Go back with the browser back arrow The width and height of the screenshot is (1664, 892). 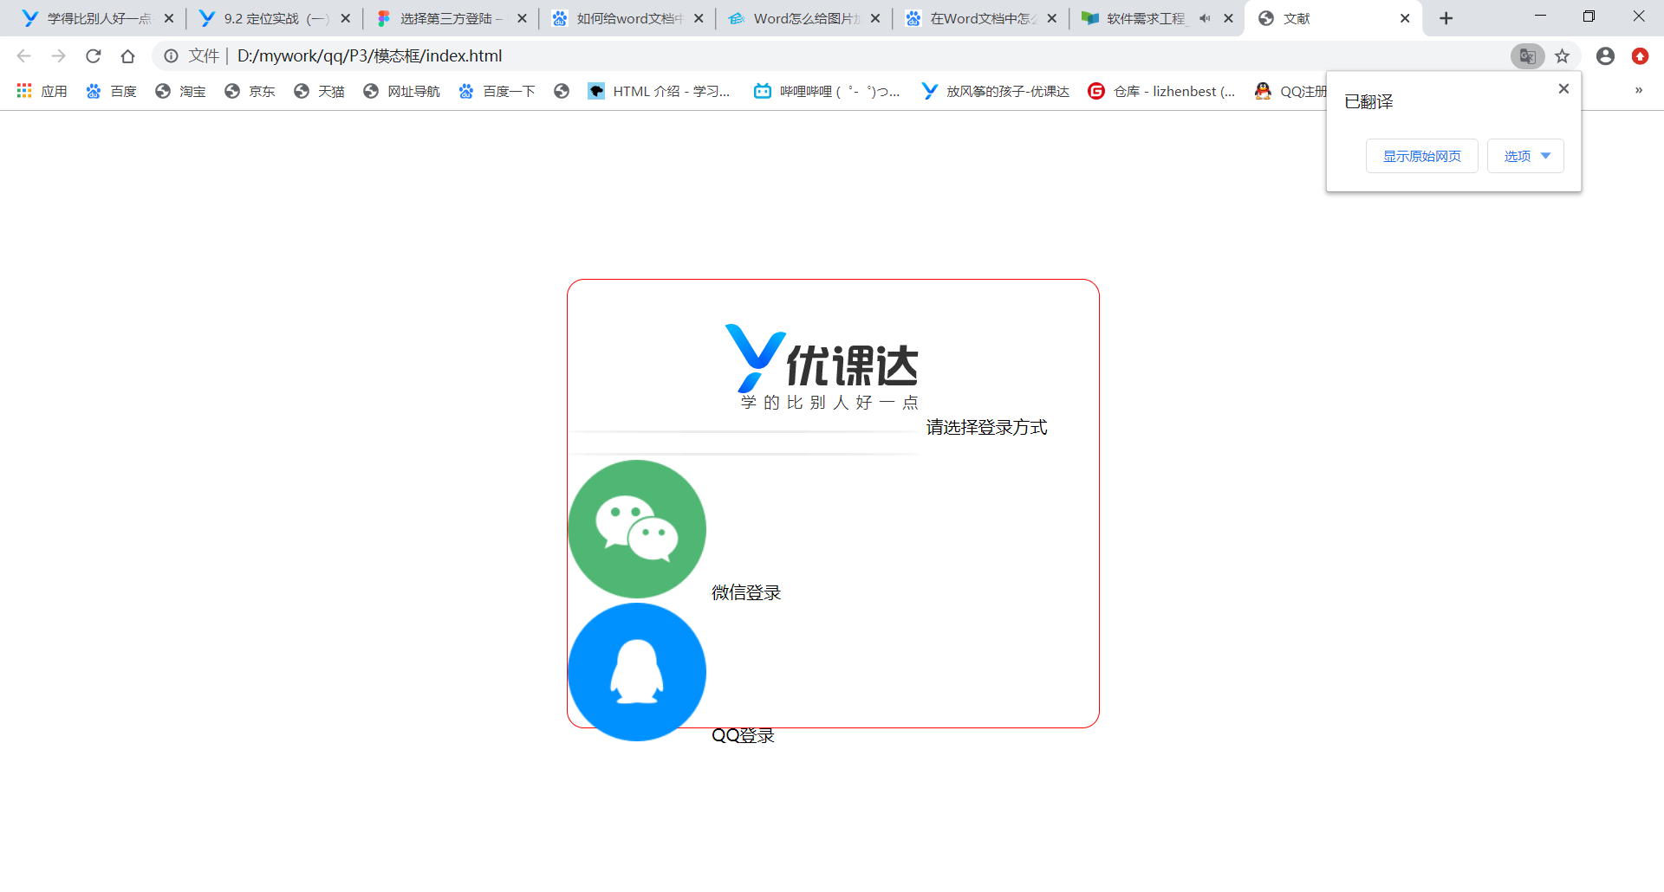tap(23, 56)
